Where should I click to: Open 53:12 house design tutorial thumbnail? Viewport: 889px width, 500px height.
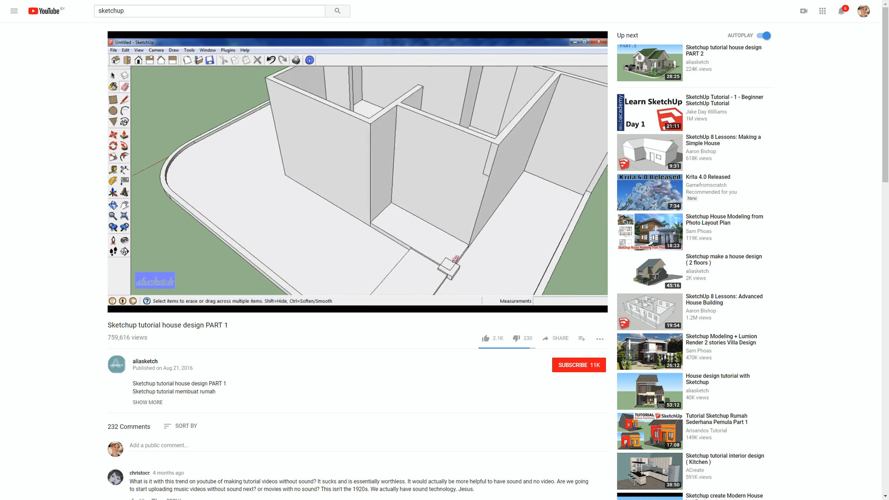pos(650,391)
